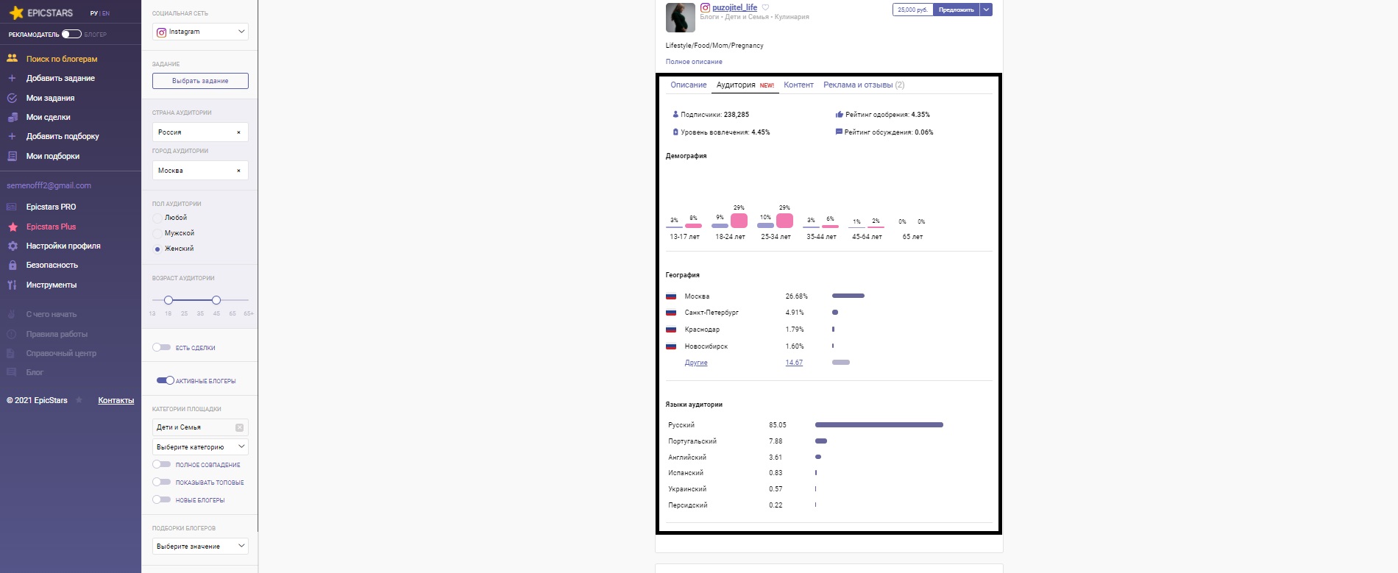This screenshot has width=1398, height=573.
Task: Remove the Дети и Семья category
Action: pyautogui.click(x=239, y=427)
